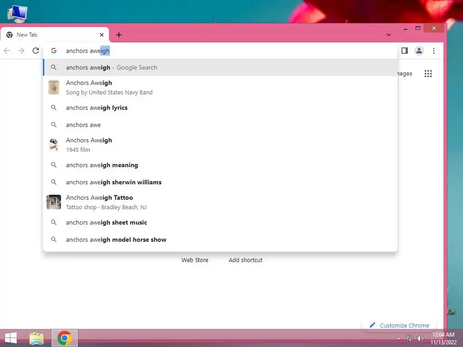The image size is (463, 347).
Task: Click the network tray icon
Action: point(410,338)
